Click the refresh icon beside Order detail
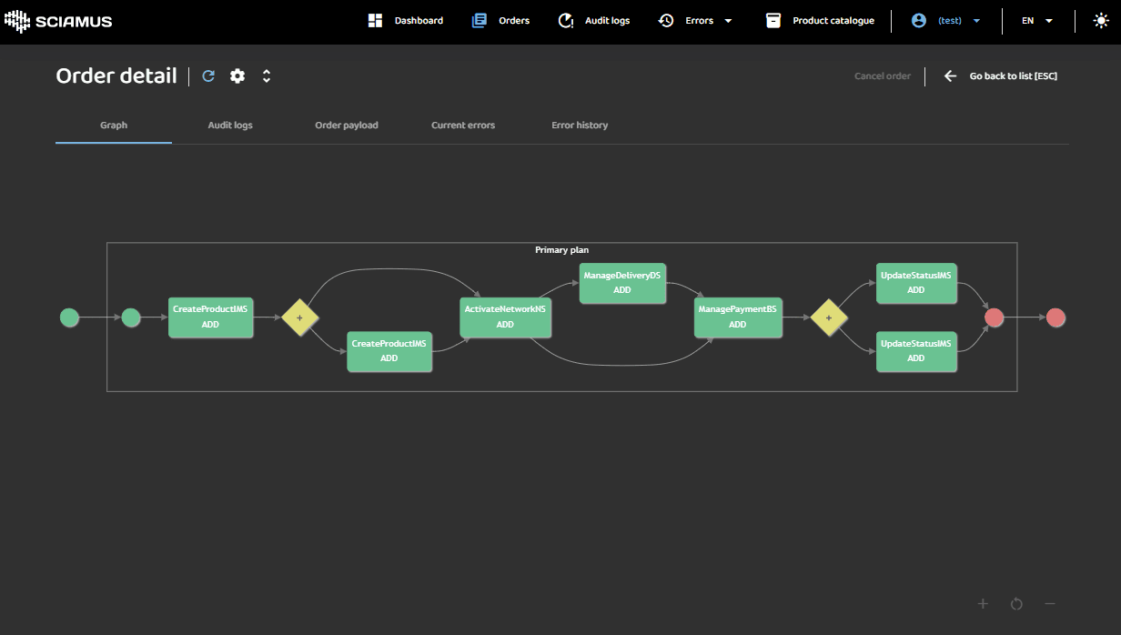The height and width of the screenshot is (635, 1121). coord(208,76)
